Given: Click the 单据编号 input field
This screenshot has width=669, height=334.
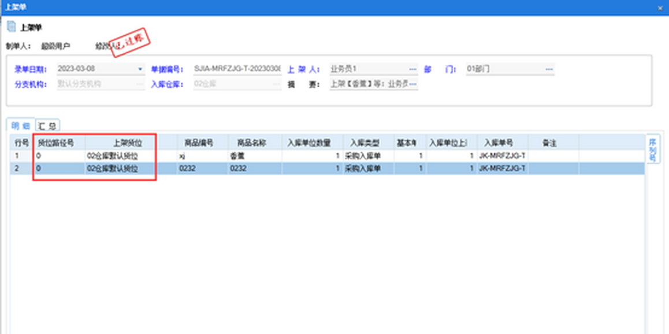Looking at the screenshot, I should (237, 69).
